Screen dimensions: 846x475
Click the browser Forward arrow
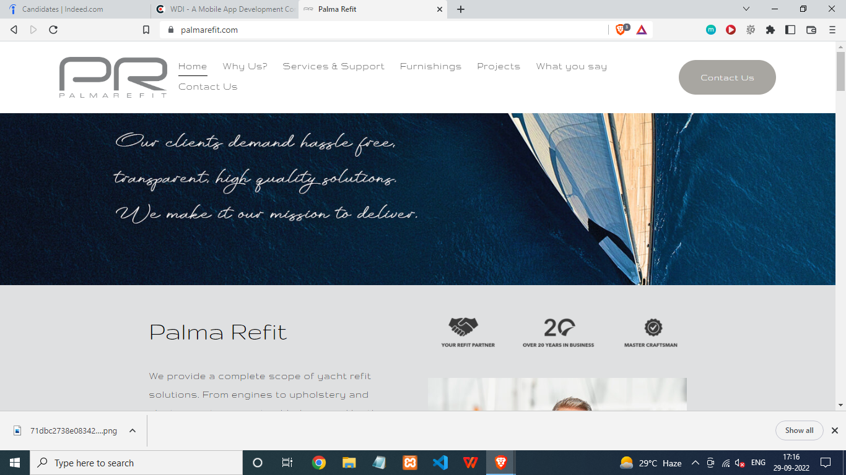[33, 30]
